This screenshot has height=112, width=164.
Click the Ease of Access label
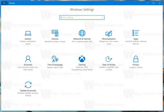point(109,65)
